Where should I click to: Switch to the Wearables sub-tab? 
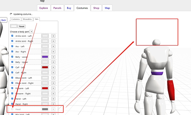coord(27,19)
